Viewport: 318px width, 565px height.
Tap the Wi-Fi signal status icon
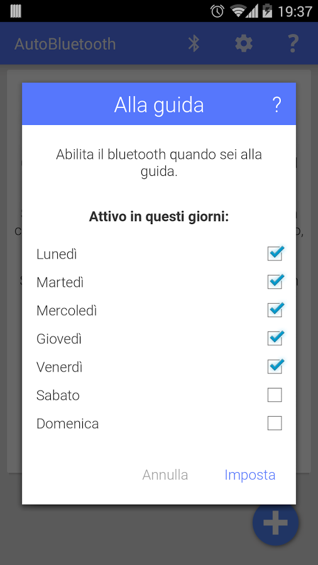[x=239, y=11]
